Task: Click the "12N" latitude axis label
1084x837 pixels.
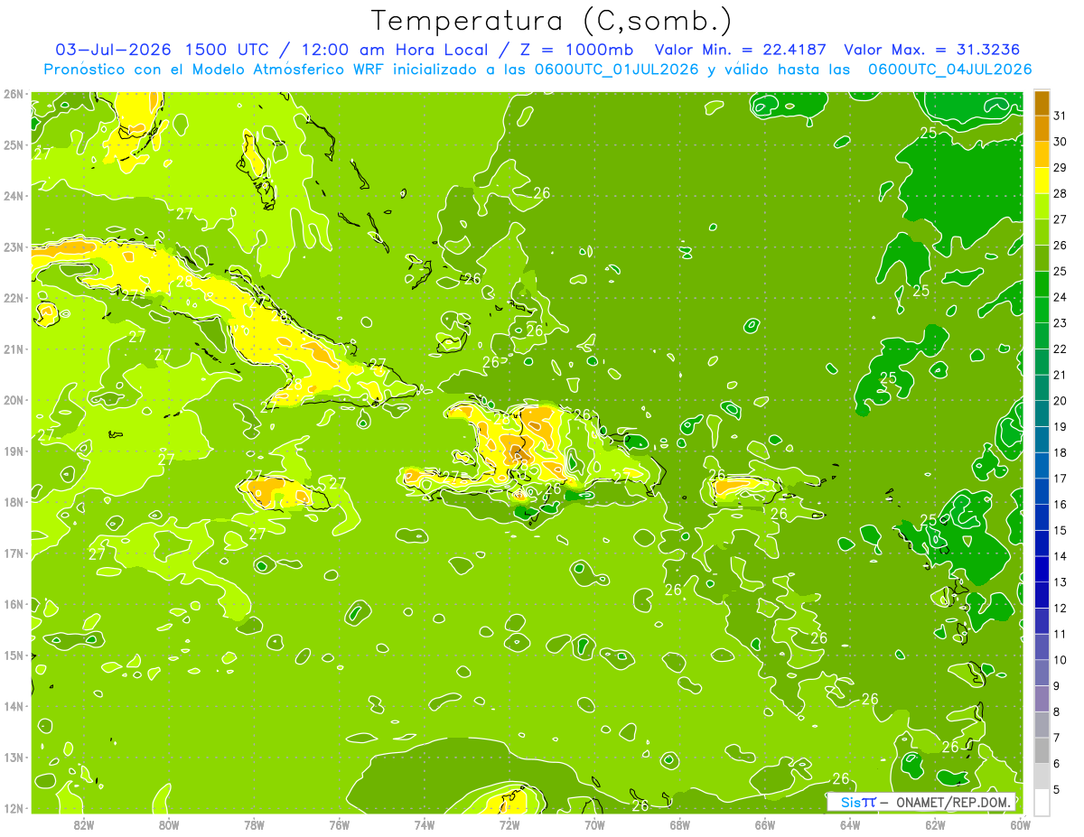Action: click(x=13, y=808)
